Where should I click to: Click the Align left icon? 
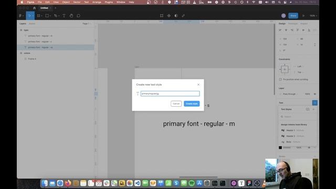tap(280, 30)
